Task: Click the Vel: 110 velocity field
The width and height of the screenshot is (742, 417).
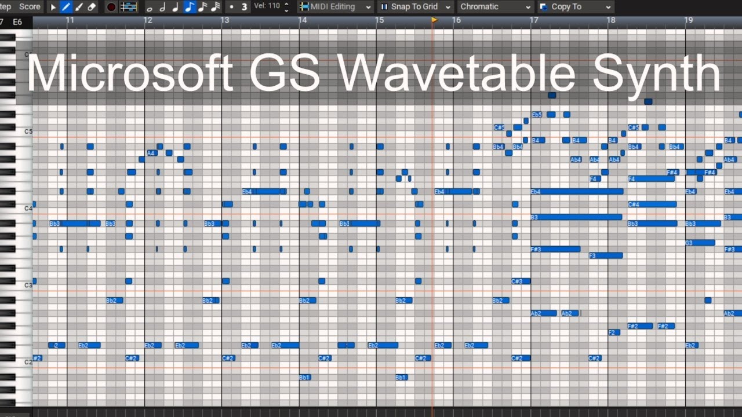Action: point(267,6)
